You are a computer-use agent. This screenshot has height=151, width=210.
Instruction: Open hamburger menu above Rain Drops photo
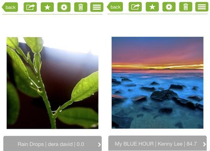(x=97, y=7)
